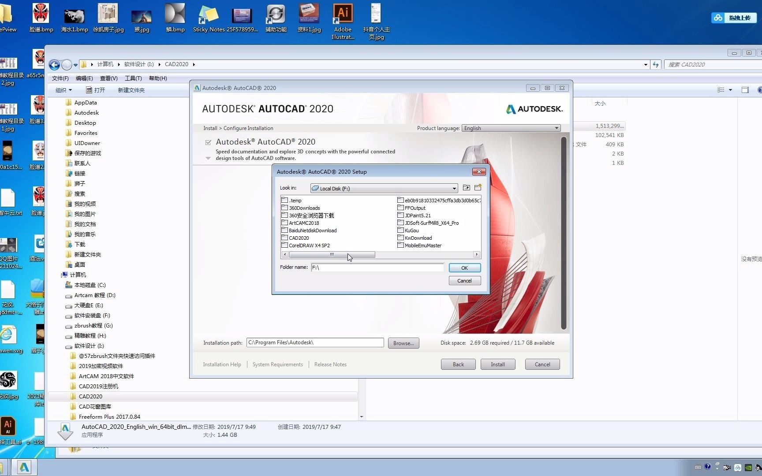The image size is (762, 476).
Task: Click the Illustrator .ai file on desktop
Action: coord(9,430)
